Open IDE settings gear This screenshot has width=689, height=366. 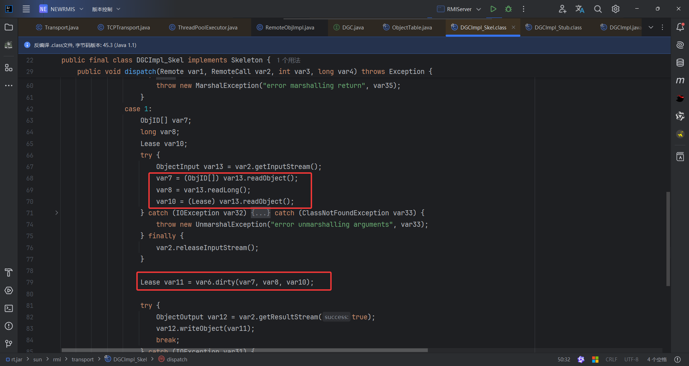click(x=616, y=9)
